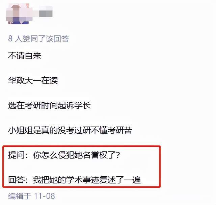
Task: Click the word "小姐姐" starting the fourth line
Action: 20,130
